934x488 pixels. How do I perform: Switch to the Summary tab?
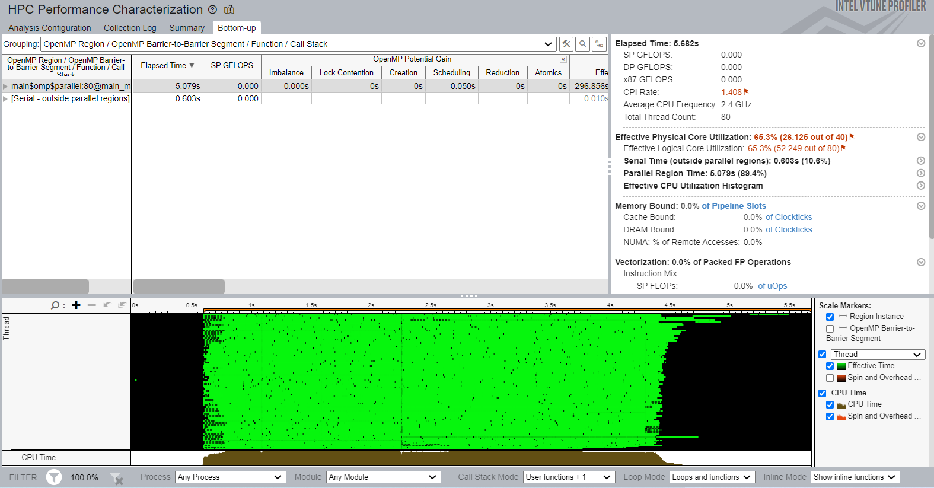[186, 28]
